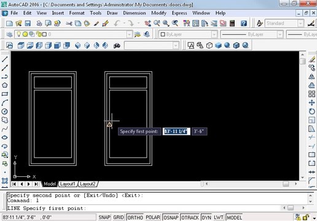Viewport: 317px width, 221px height.
Task: Click the horizontal drawing scrollbar thumb
Action: click(286, 184)
